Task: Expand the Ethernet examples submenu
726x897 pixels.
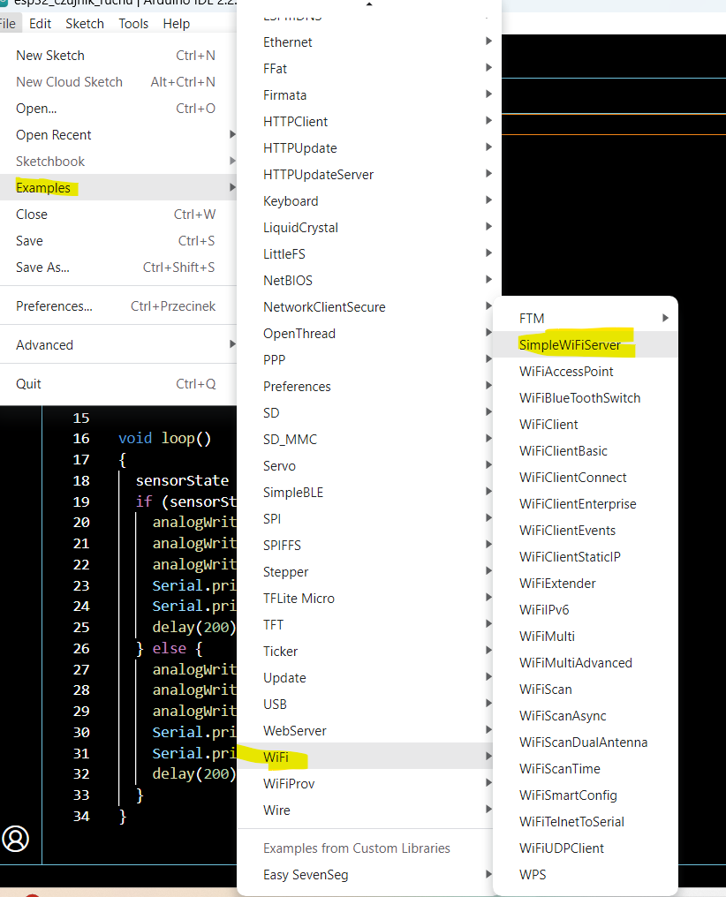Action: point(369,41)
